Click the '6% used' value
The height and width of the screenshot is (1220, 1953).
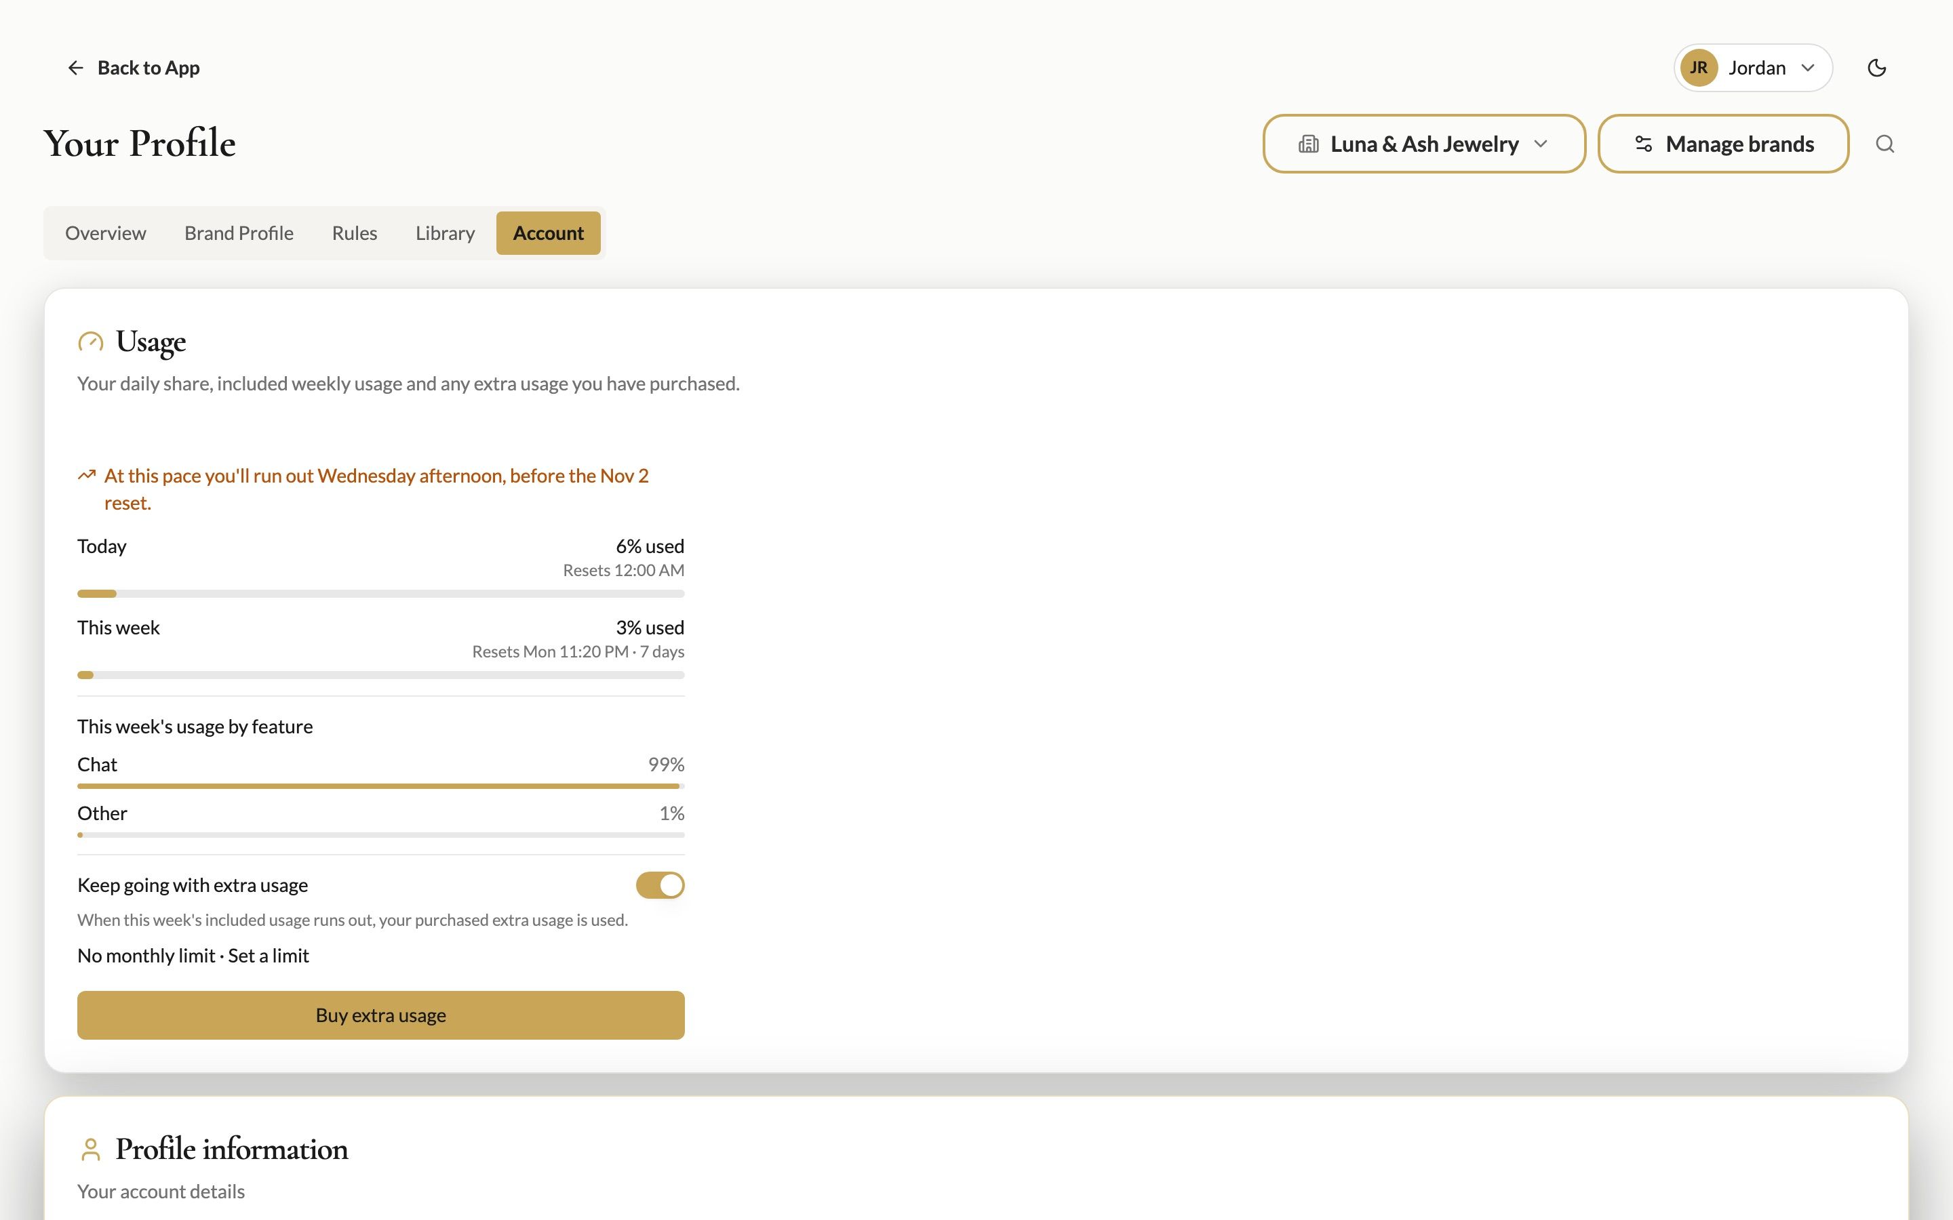[650, 546]
